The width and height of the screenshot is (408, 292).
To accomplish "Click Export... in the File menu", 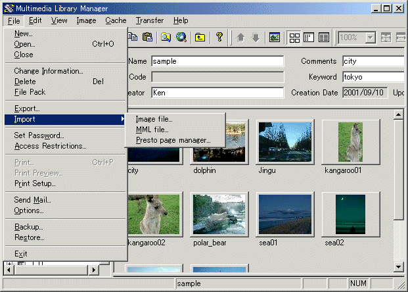I will 27,109.
